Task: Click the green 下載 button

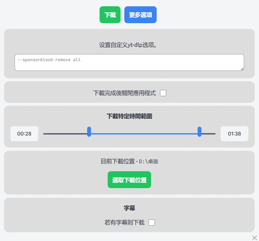Action: pos(110,15)
